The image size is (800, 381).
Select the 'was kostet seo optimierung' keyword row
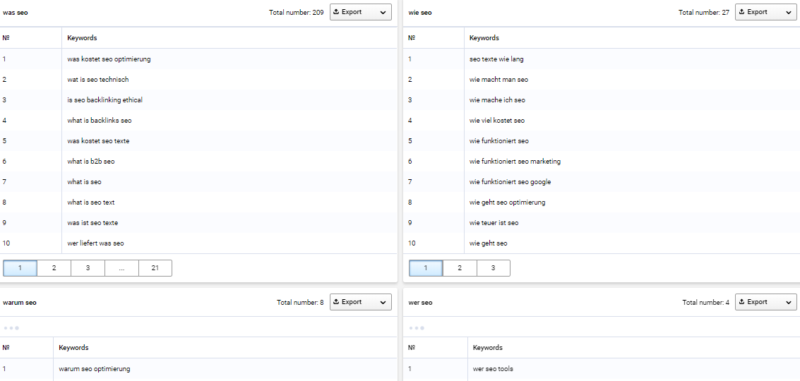pos(198,59)
